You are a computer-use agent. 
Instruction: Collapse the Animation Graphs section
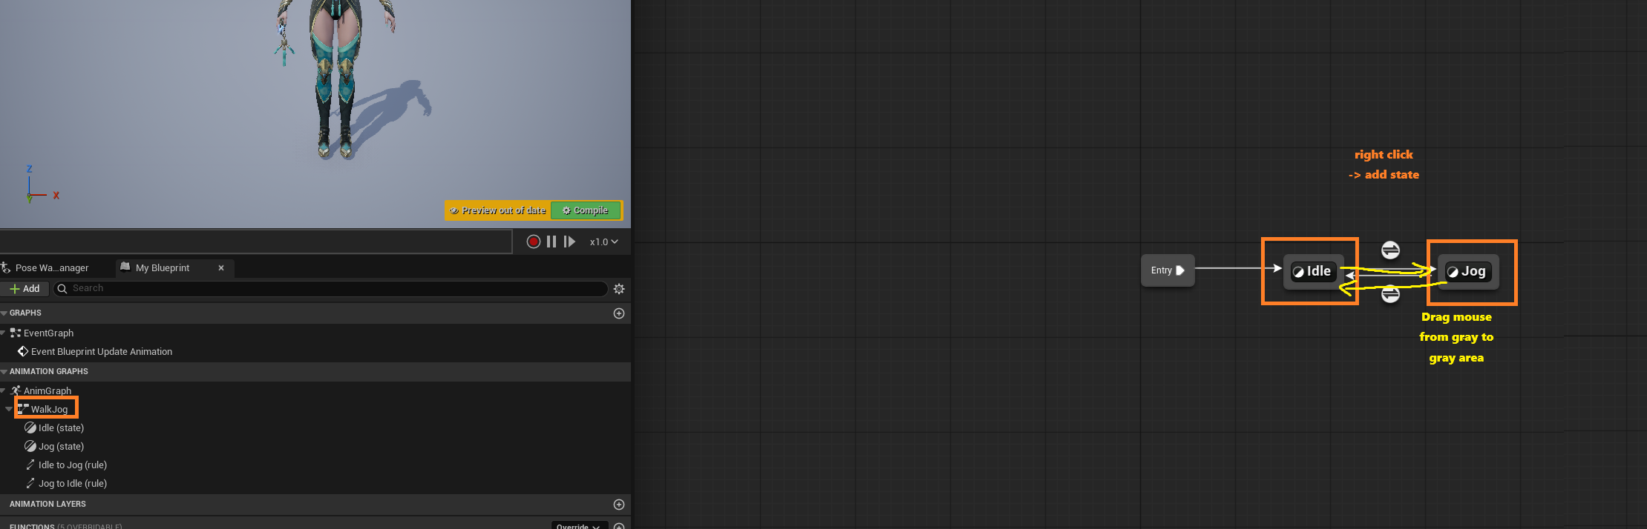(4, 371)
